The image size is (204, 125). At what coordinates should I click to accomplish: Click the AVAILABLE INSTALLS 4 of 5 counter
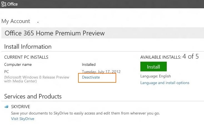point(169,56)
